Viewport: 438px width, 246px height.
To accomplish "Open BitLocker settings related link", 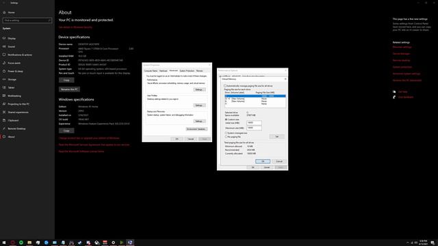I will (402, 47).
